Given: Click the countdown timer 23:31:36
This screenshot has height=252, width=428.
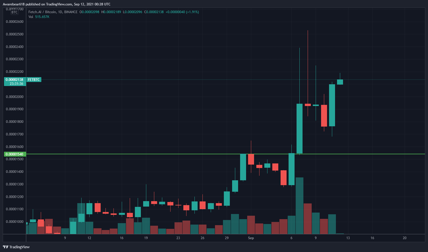Looking at the screenshot, I should [17, 84].
